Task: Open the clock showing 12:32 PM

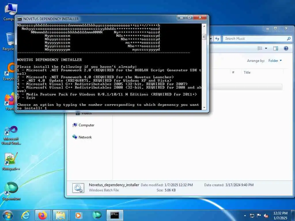Action: click(280, 216)
